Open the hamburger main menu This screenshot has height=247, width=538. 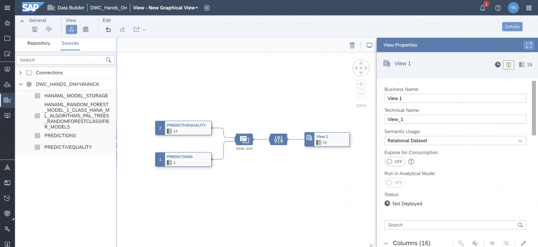point(7,7)
